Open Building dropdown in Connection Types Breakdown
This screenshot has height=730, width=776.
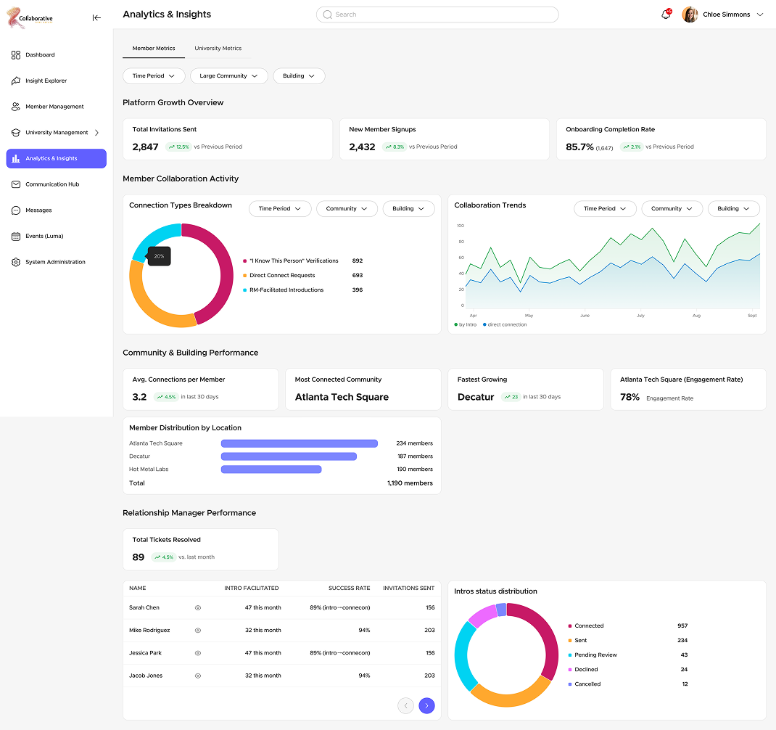click(x=408, y=208)
